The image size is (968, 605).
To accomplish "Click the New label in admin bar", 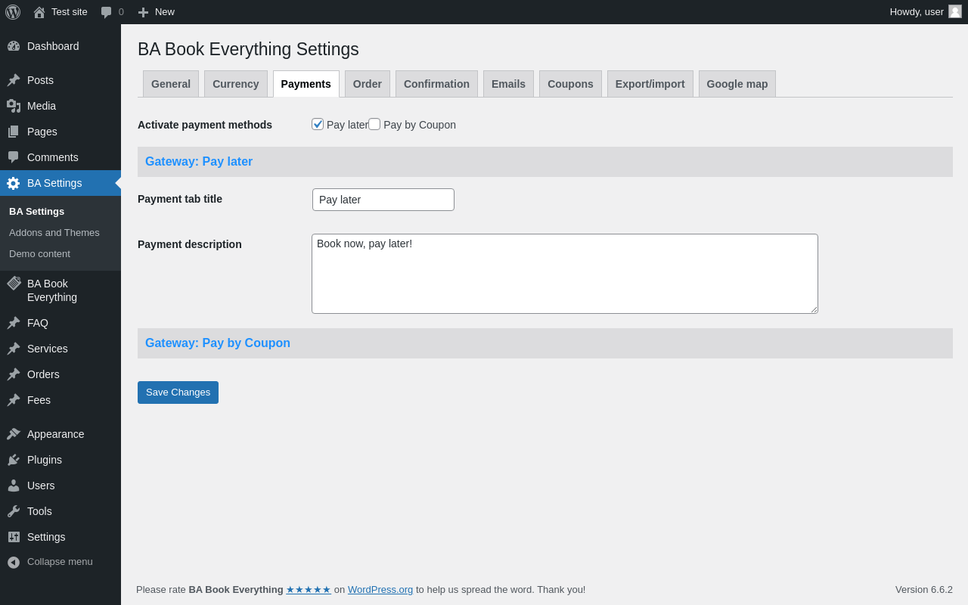I will [165, 12].
